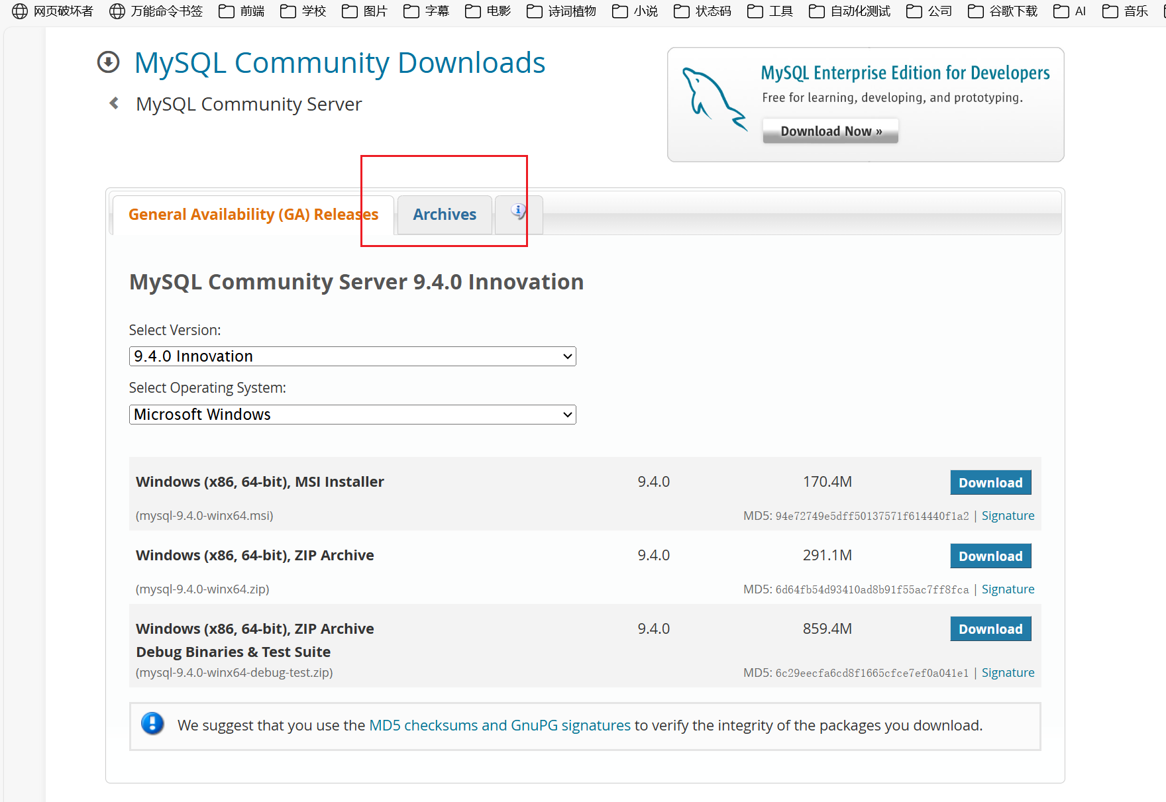Open the 公司 bookmark folder
Image resolution: width=1166 pixels, height=802 pixels.
pyautogui.click(x=929, y=11)
